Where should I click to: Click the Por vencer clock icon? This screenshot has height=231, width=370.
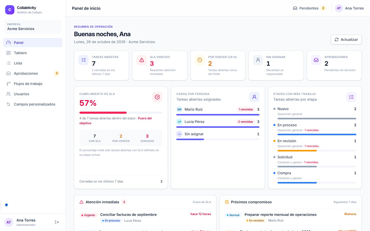click(x=200, y=60)
